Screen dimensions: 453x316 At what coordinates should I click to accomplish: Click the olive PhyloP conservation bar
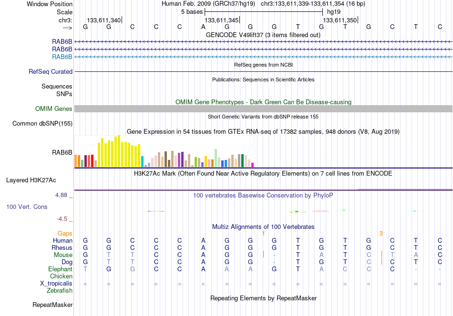(156, 211)
